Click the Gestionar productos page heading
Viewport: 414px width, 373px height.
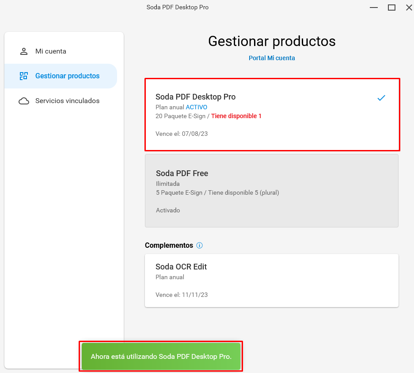[x=272, y=41]
